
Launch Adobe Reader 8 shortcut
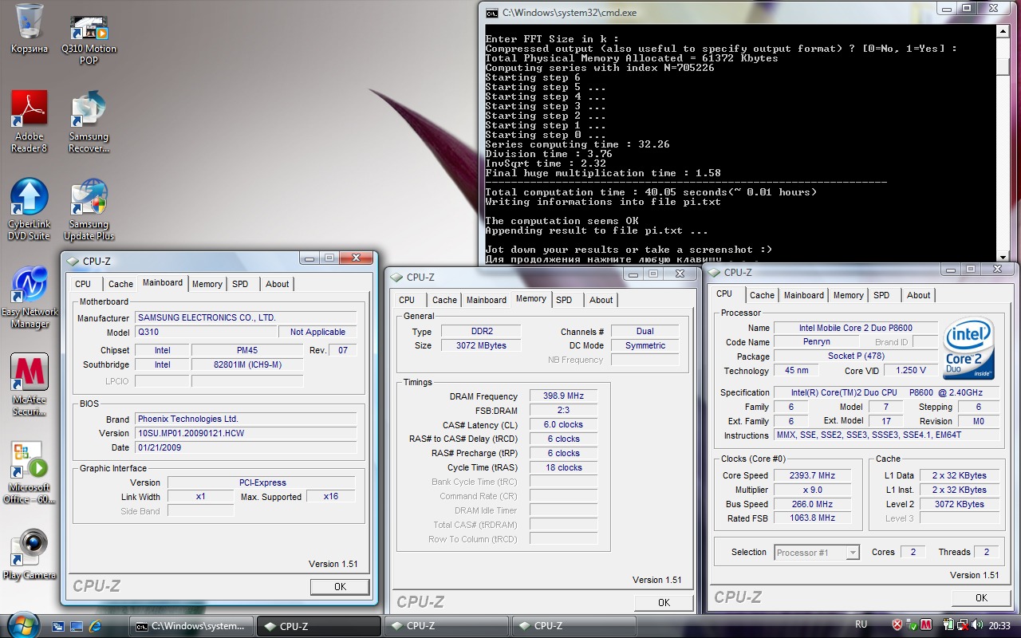[30, 121]
